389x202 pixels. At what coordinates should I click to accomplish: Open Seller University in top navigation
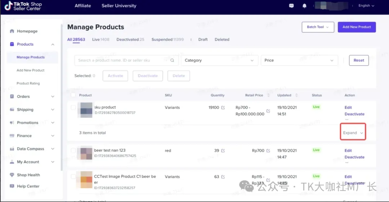click(x=119, y=6)
